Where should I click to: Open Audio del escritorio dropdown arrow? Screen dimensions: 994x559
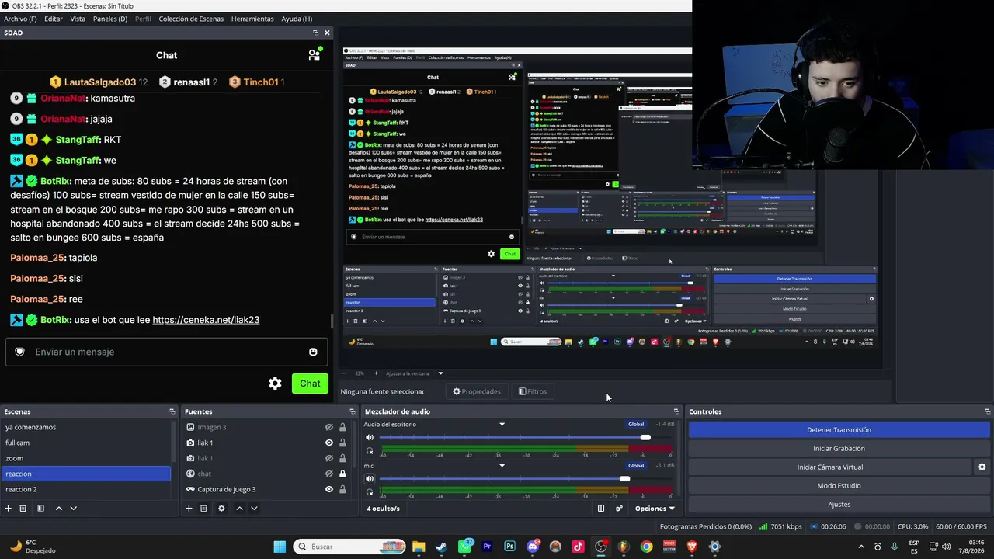click(x=502, y=425)
